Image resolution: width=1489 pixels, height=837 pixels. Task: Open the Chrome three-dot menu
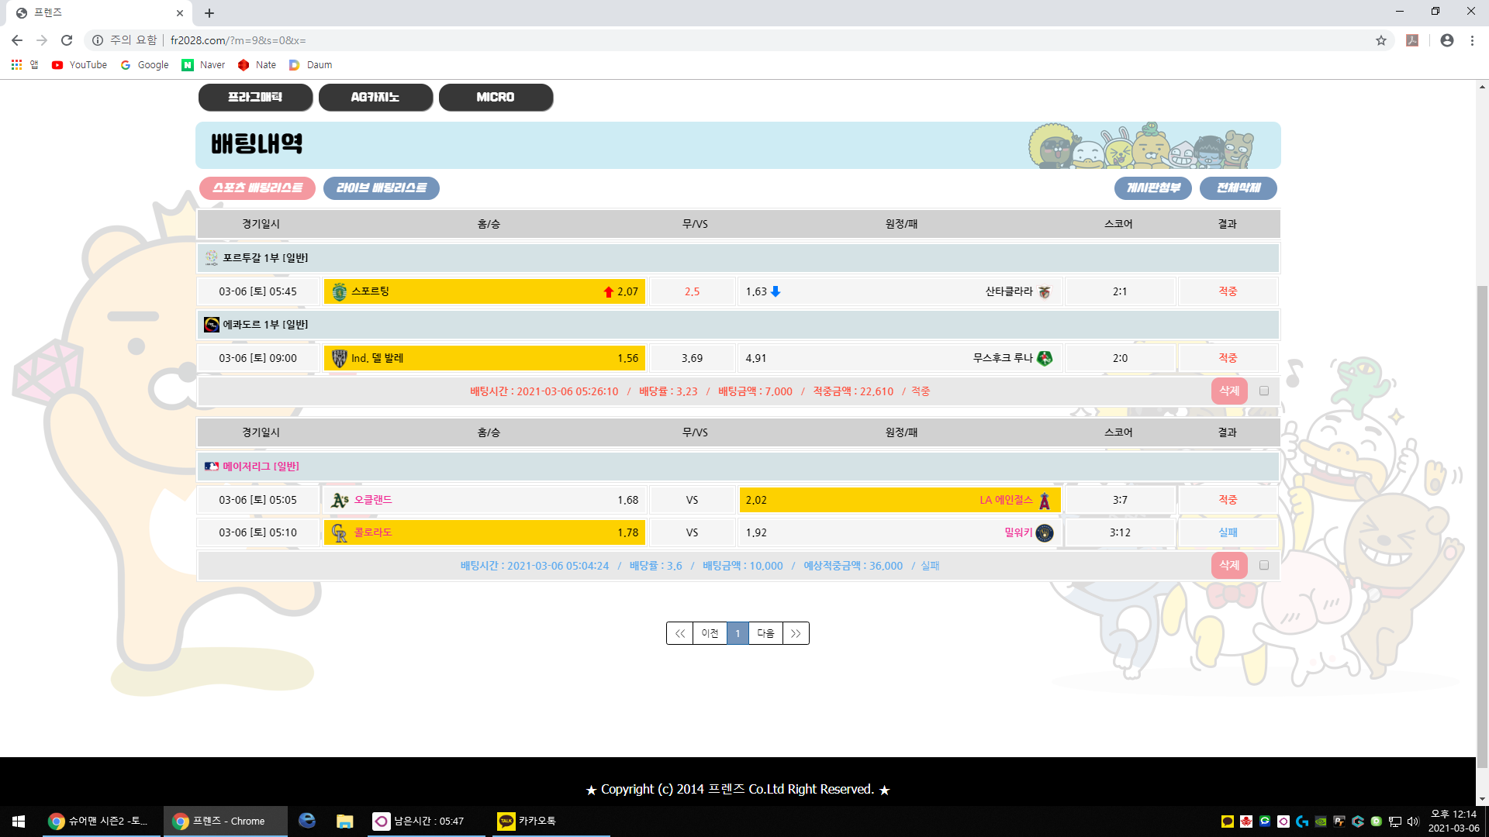tap(1472, 40)
